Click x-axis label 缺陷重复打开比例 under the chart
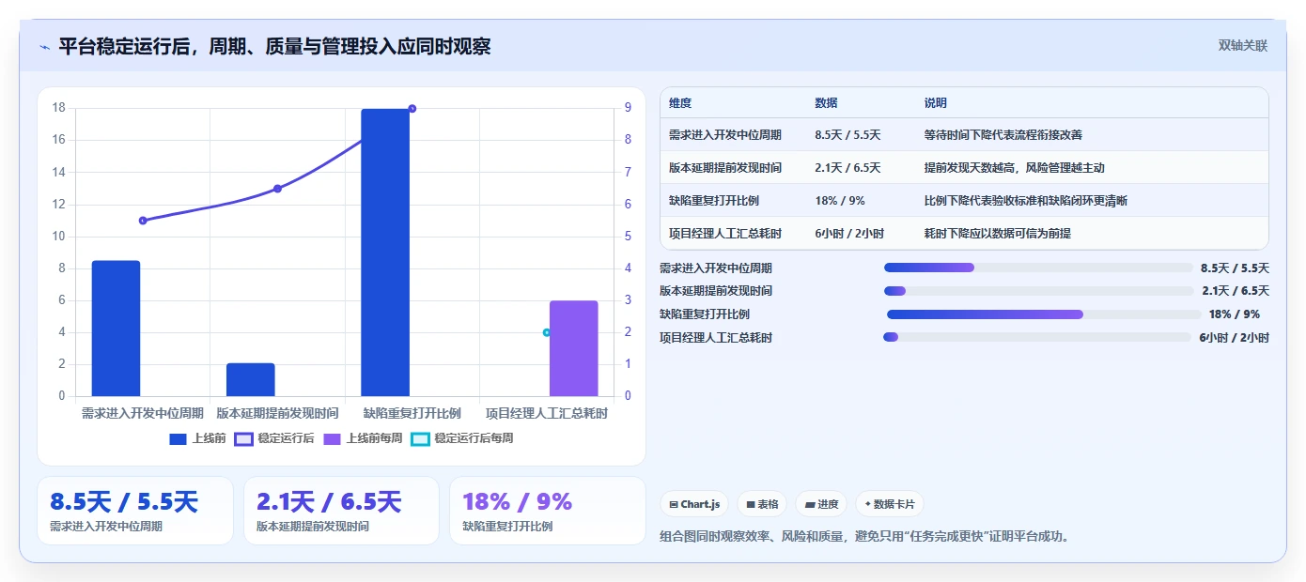 coord(412,413)
